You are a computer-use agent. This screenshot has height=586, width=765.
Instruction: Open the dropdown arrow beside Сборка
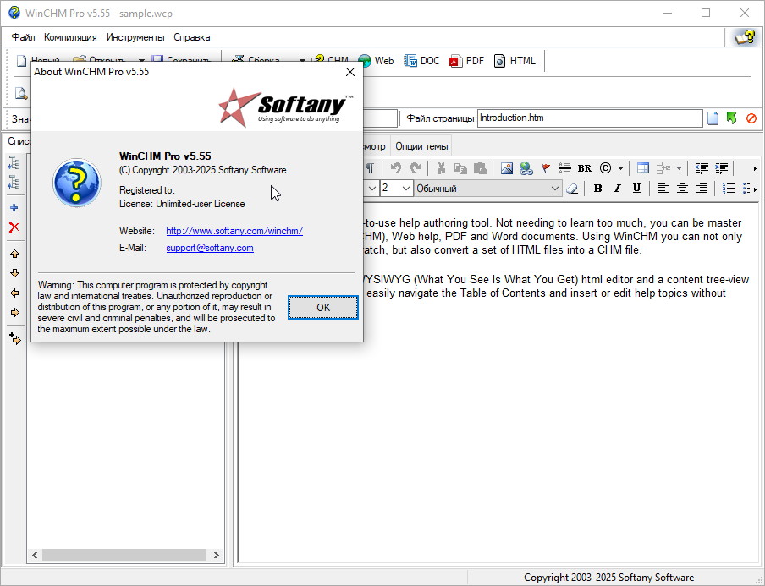point(302,61)
